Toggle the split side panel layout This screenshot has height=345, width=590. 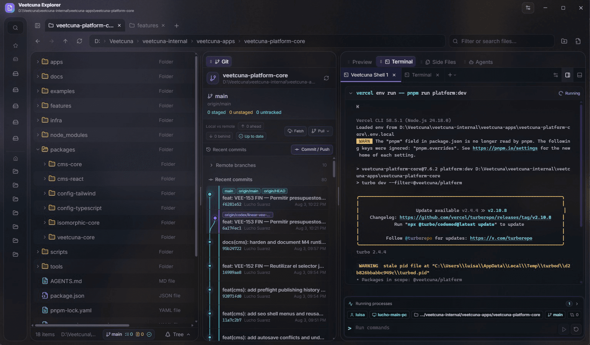568,75
